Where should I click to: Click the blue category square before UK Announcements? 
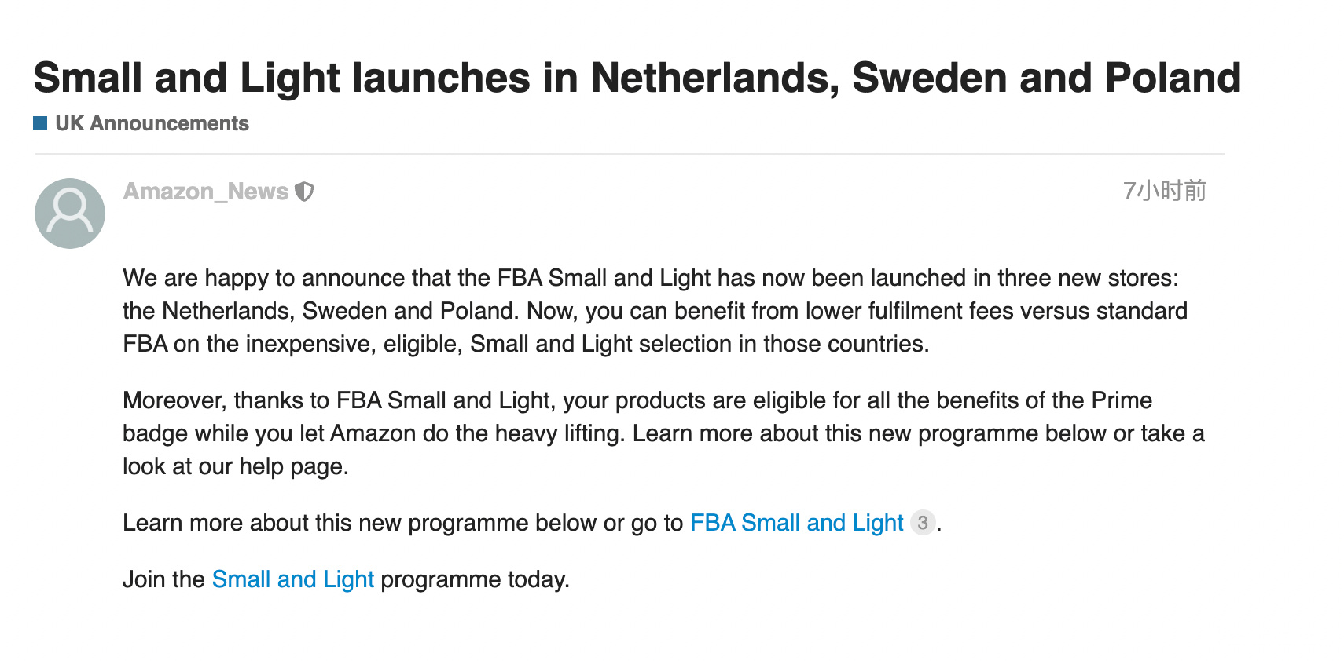point(40,123)
